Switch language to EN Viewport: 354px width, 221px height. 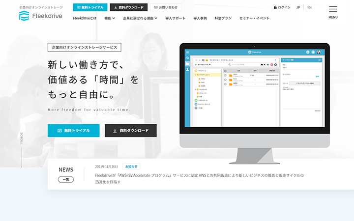[310, 7]
